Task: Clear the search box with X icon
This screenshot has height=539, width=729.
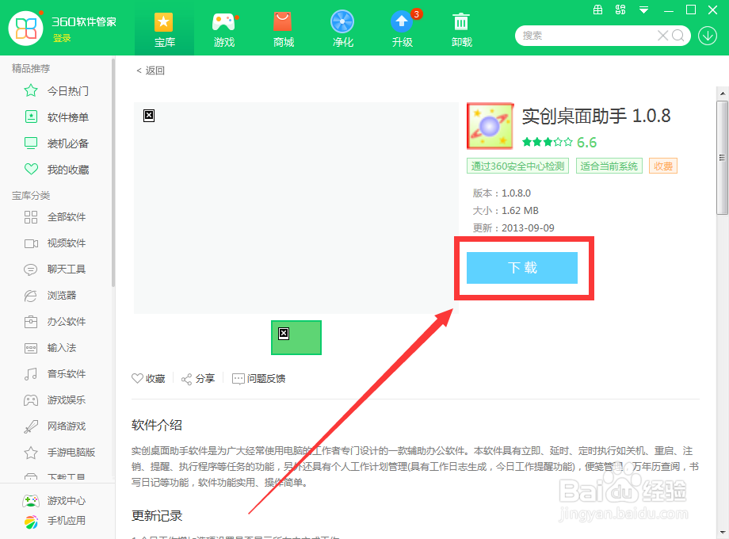Action: pos(662,36)
